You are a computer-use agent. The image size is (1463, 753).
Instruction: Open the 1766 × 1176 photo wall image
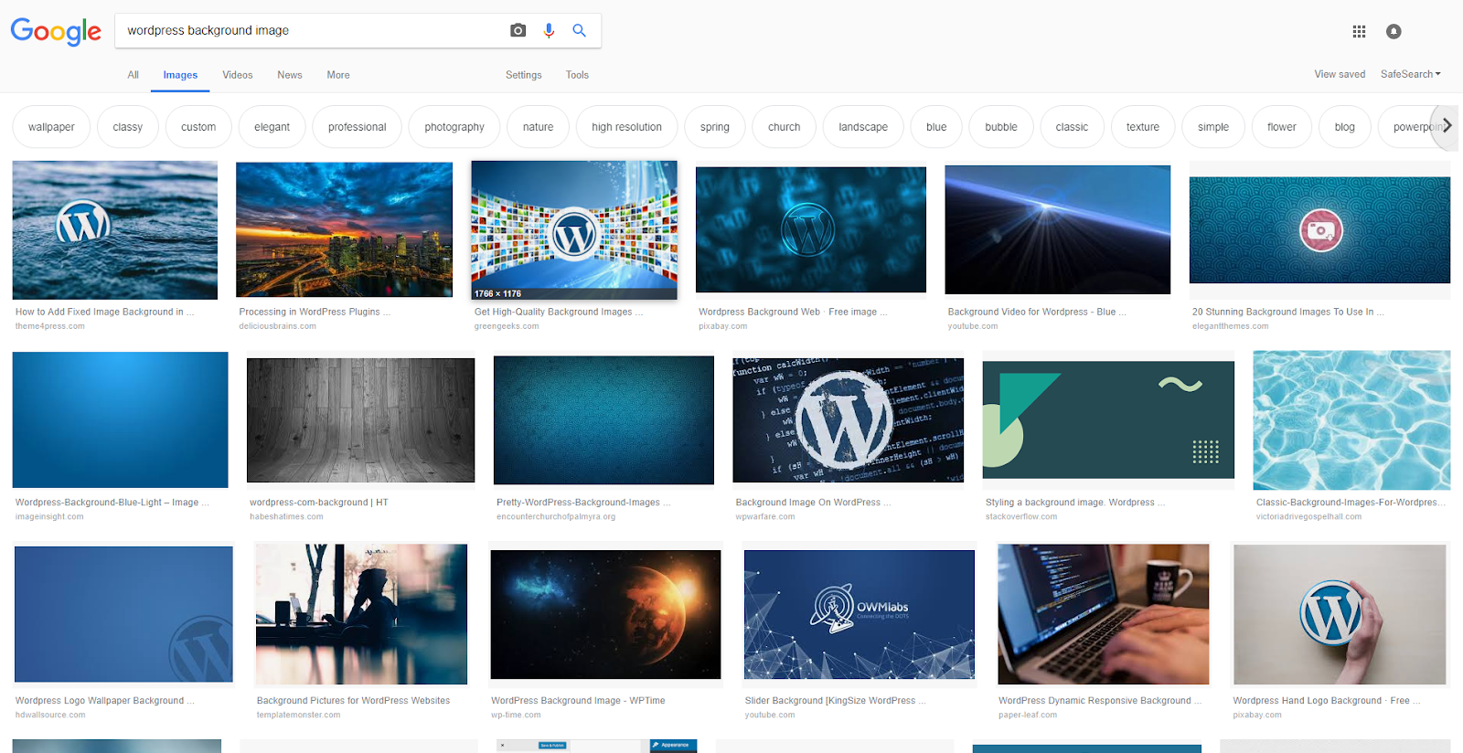(x=574, y=230)
